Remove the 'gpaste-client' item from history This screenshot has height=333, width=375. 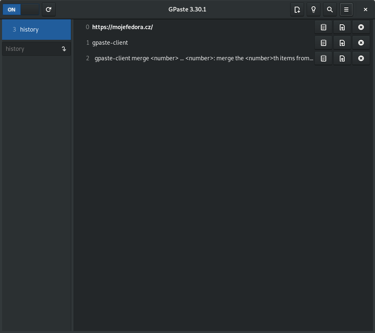(x=361, y=43)
